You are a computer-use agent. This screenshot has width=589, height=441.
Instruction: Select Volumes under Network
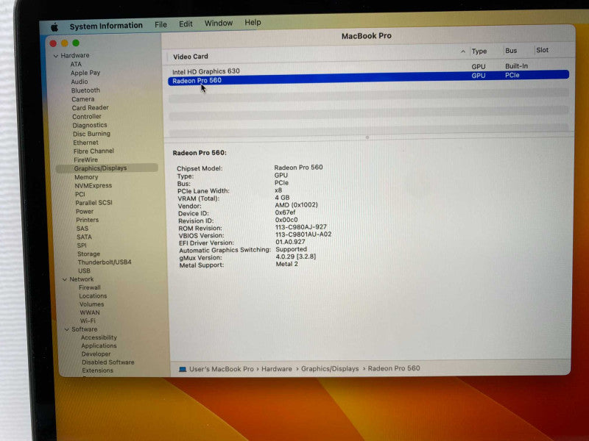tap(91, 304)
